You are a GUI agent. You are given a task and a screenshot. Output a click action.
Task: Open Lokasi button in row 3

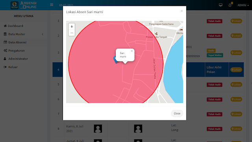point(236,52)
